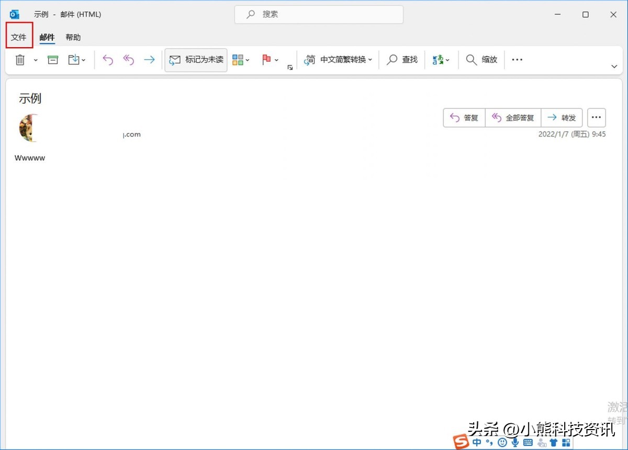
Task: Switch to the 邮件 ribbon tab
Action: [x=47, y=37]
